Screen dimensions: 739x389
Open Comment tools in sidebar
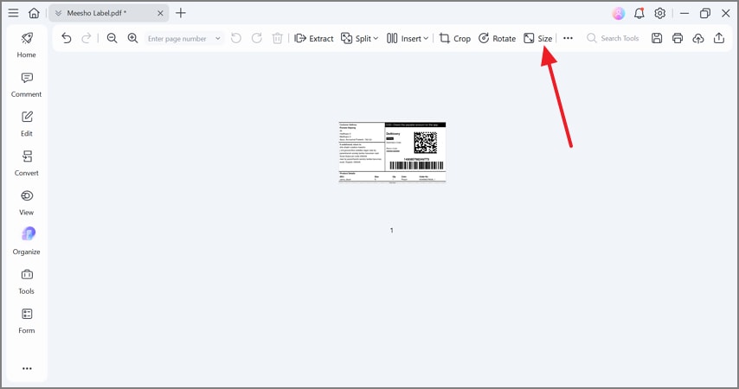(26, 85)
